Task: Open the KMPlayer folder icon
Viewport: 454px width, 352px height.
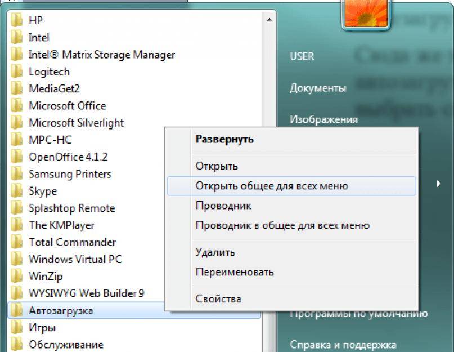Action: 16,225
